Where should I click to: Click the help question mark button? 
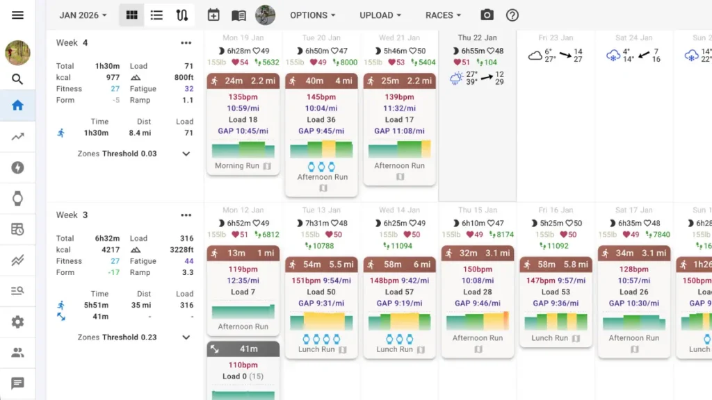pyautogui.click(x=512, y=15)
